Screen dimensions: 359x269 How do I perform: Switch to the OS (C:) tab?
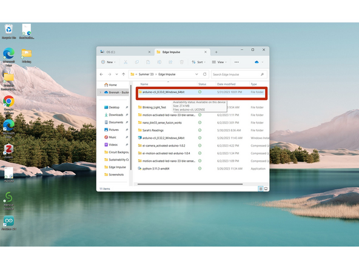[125, 52]
